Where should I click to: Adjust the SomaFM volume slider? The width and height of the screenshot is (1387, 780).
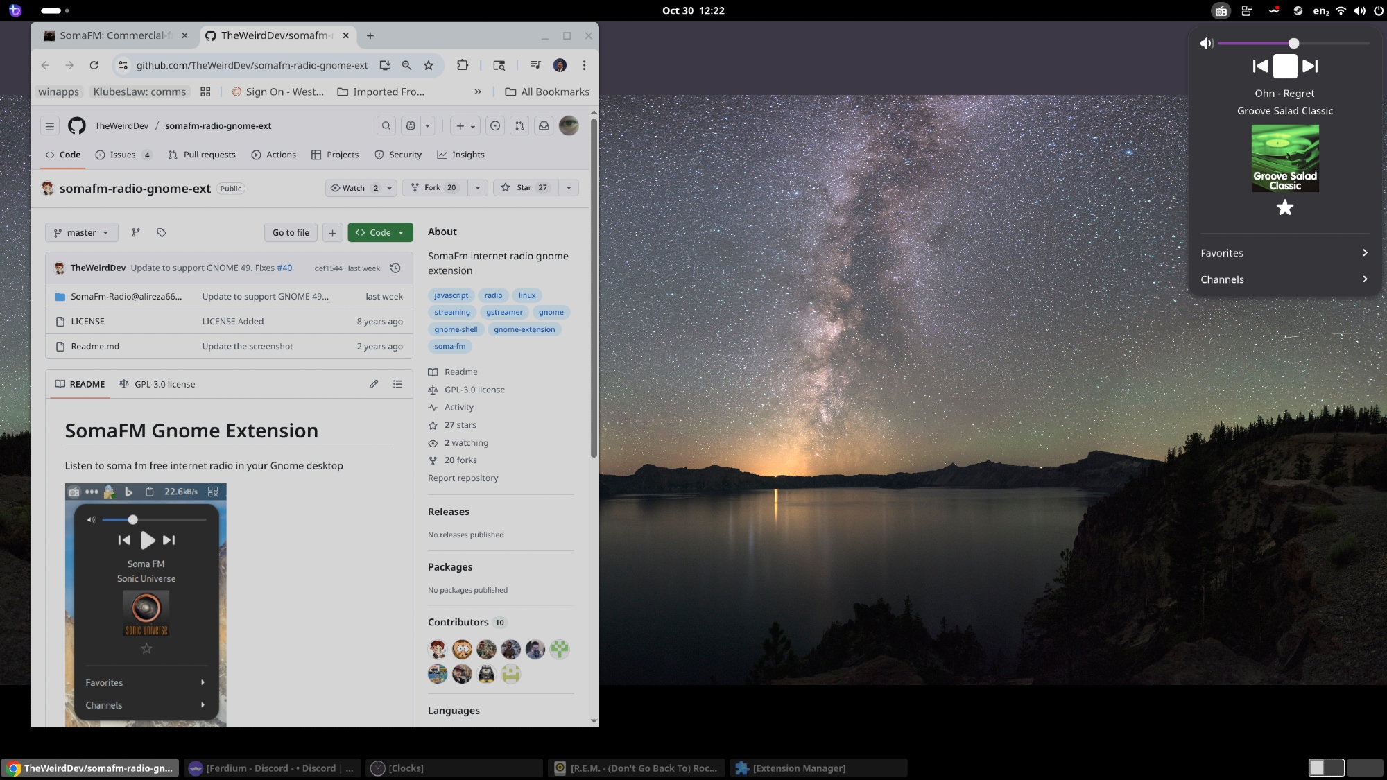coord(1293,44)
